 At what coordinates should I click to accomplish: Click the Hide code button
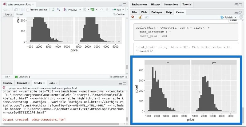tap(233, 20)
